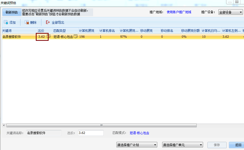The height and width of the screenshot is (150, 244).
Task: Click the 使用账户推广地域 link
Action: (179, 12)
